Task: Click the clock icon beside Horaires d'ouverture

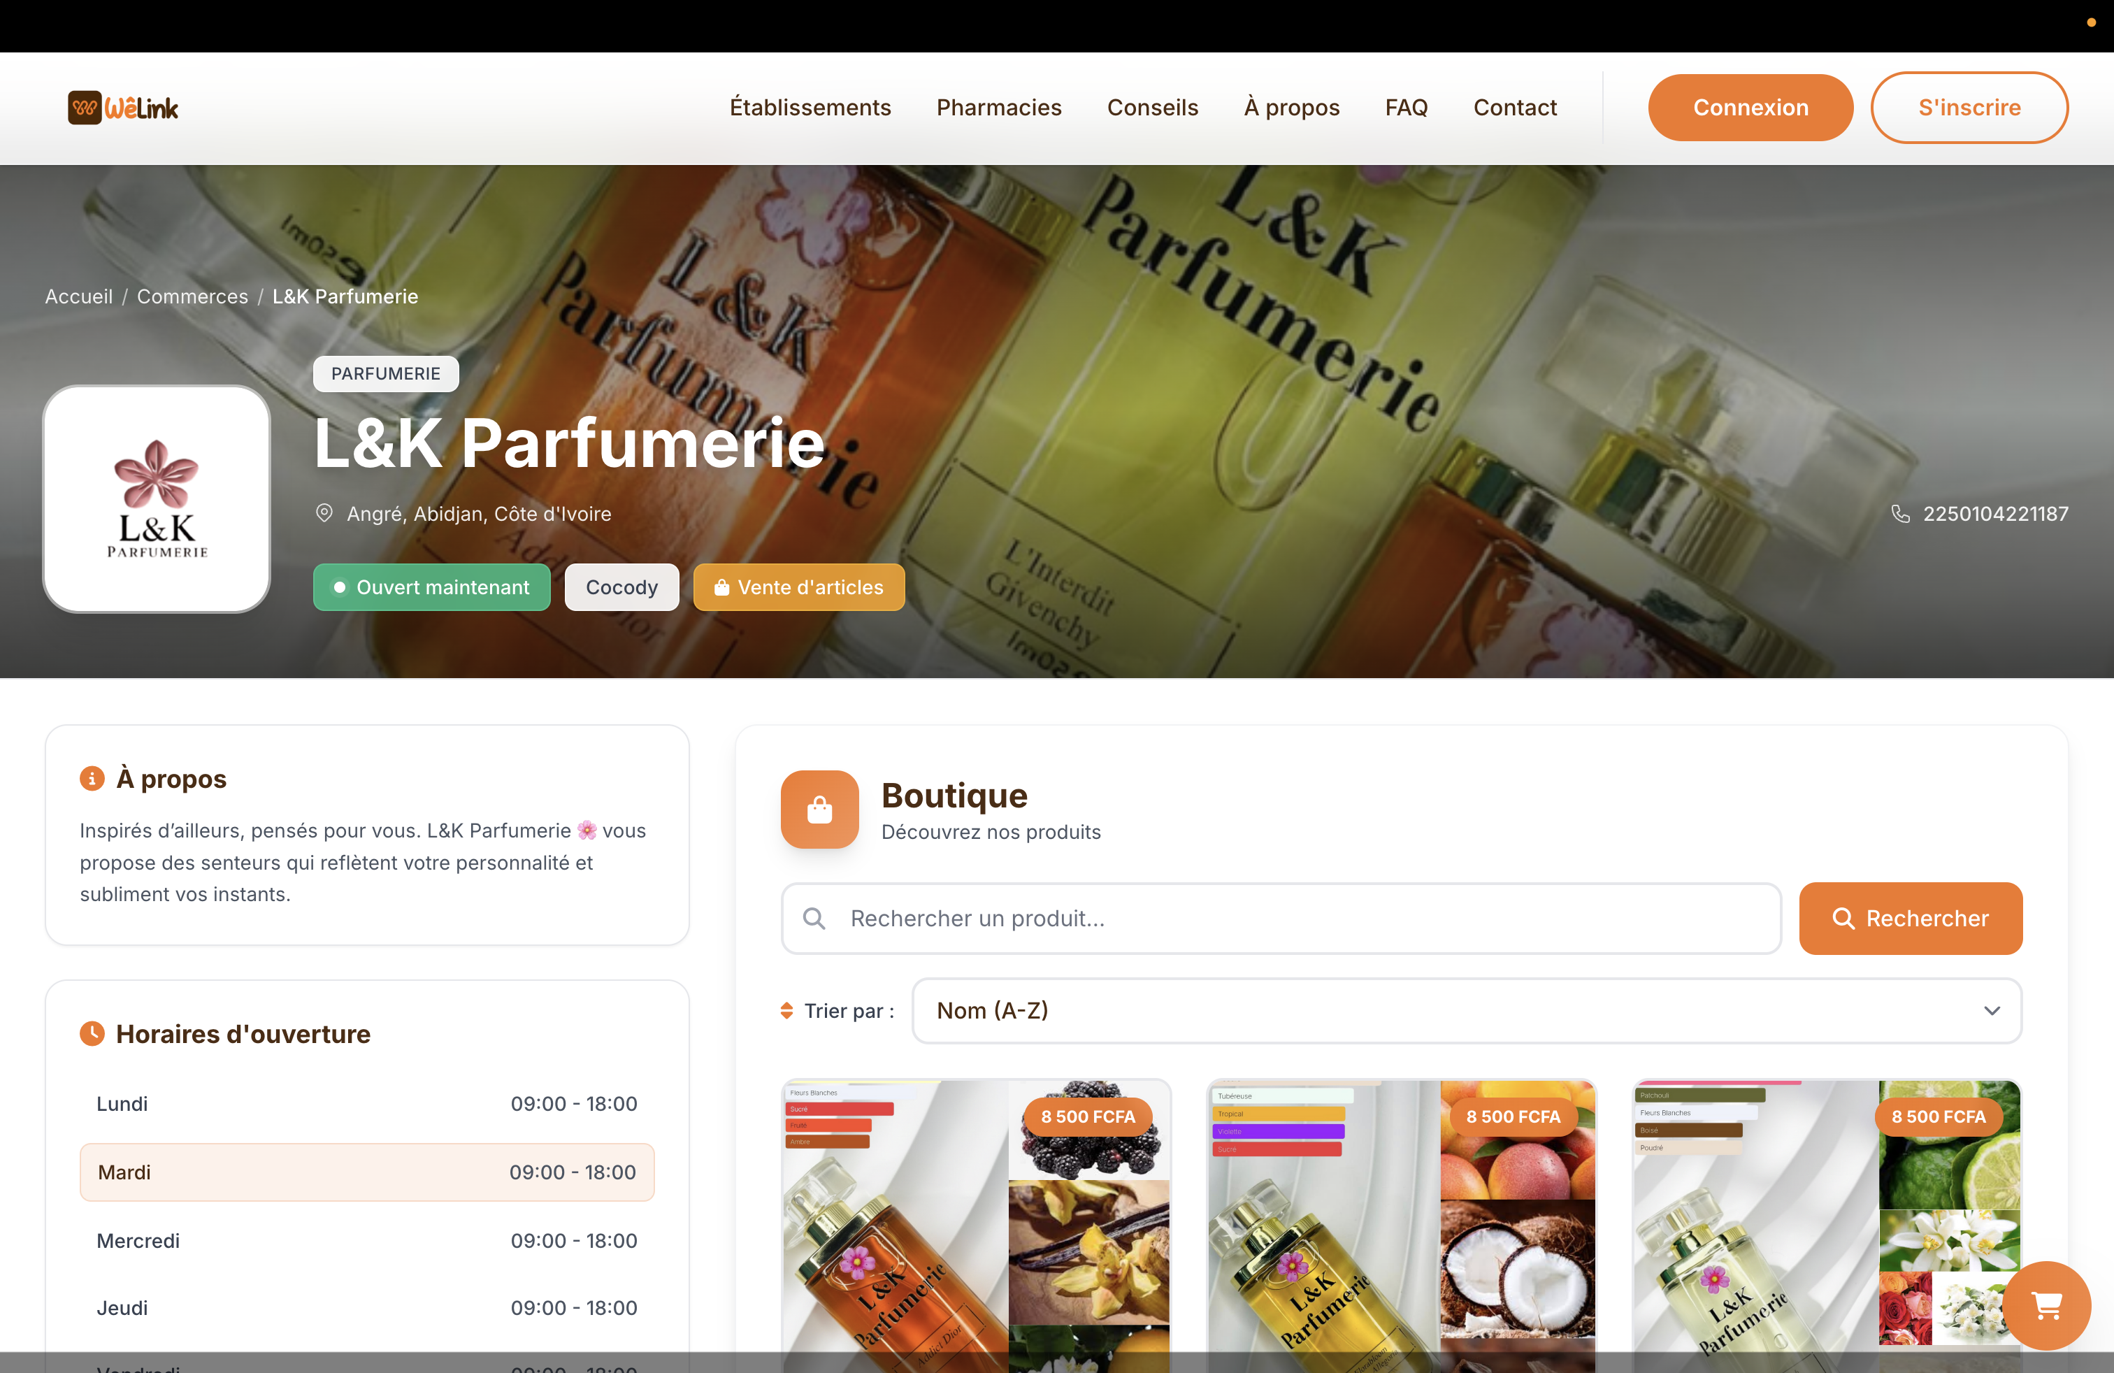Action: [x=92, y=1033]
